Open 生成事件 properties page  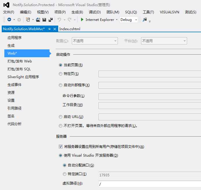pos(14,85)
